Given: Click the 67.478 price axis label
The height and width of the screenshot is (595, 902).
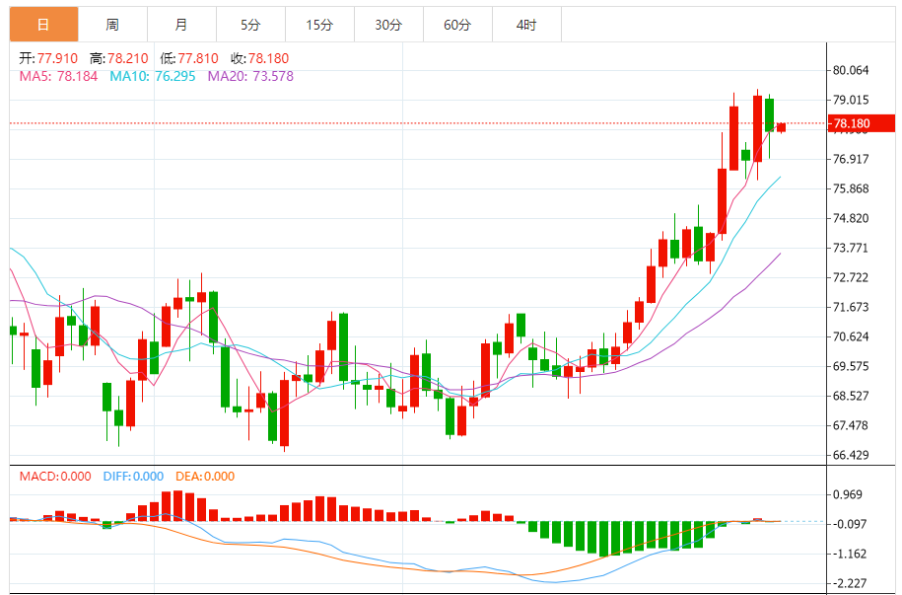Looking at the screenshot, I should [x=851, y=425].
